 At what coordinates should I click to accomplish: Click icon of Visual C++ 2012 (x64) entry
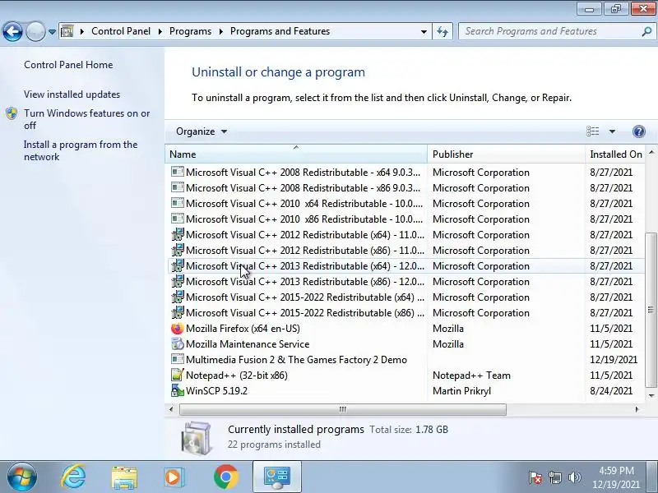[x=177, y=234]
